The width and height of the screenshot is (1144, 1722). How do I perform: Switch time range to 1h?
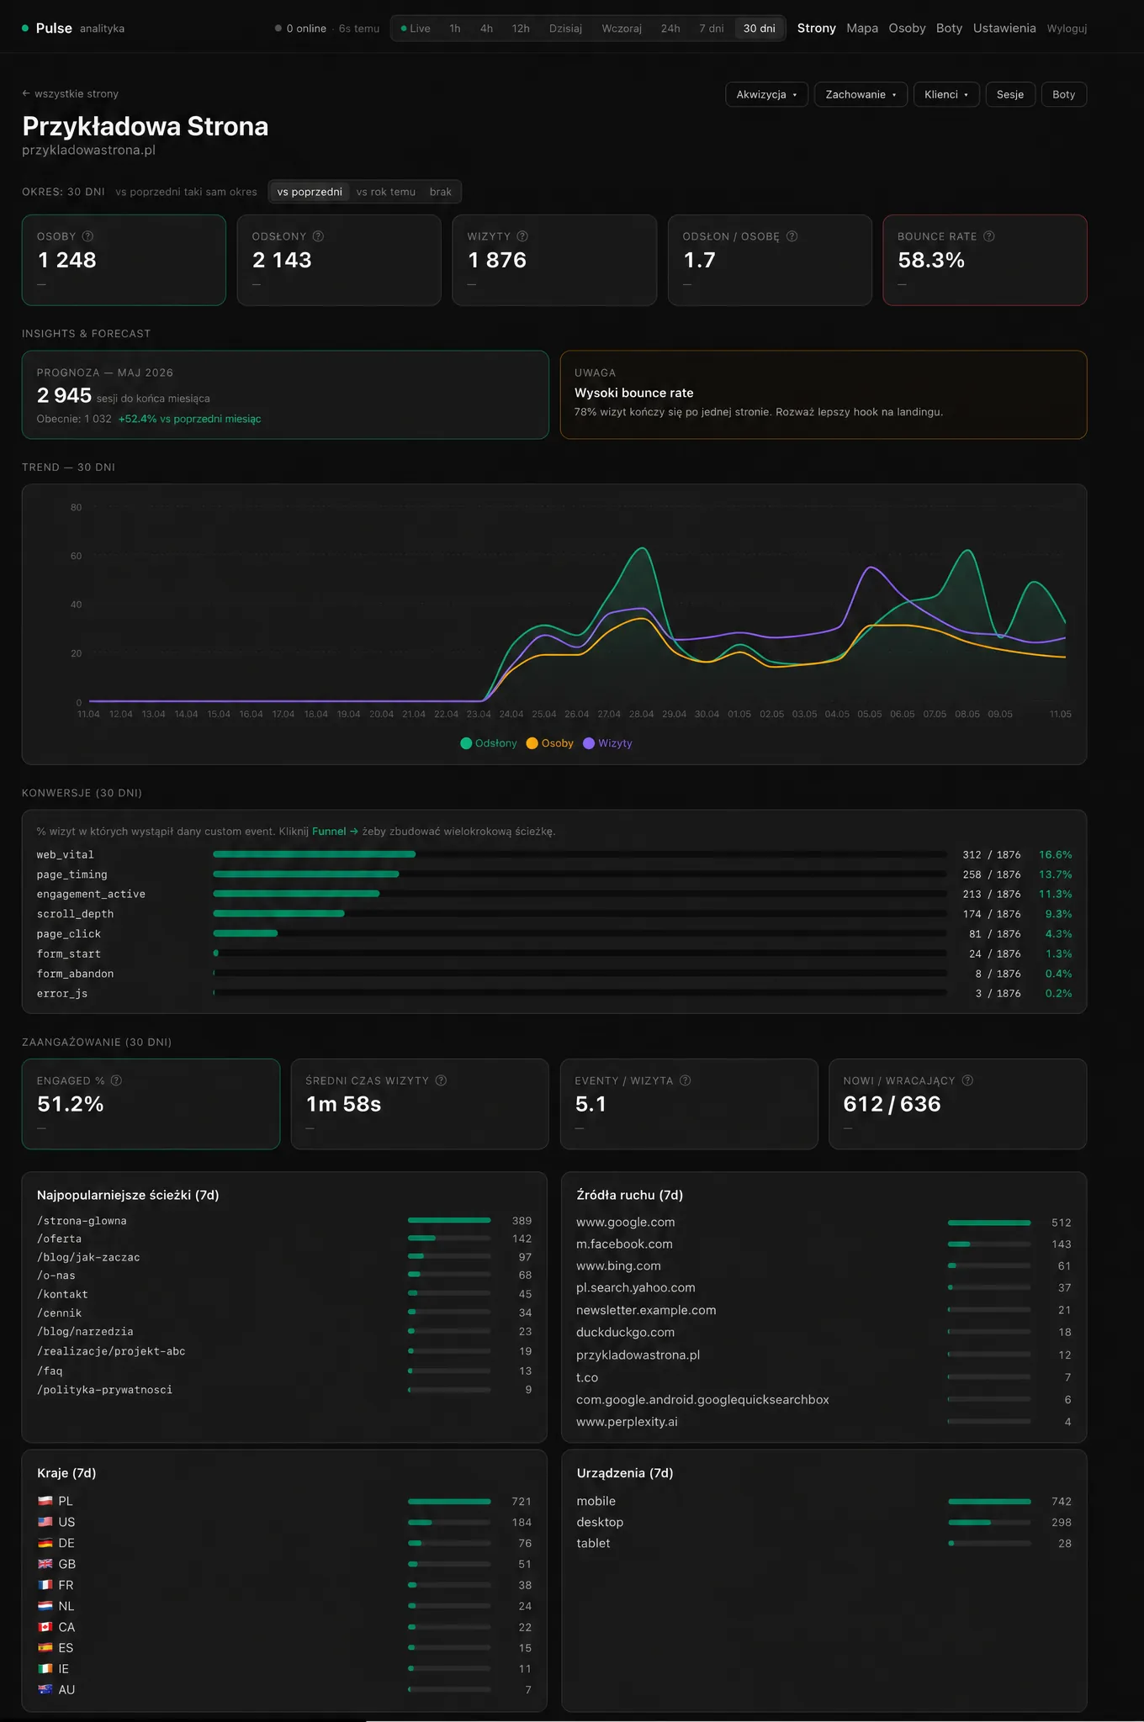455,29
